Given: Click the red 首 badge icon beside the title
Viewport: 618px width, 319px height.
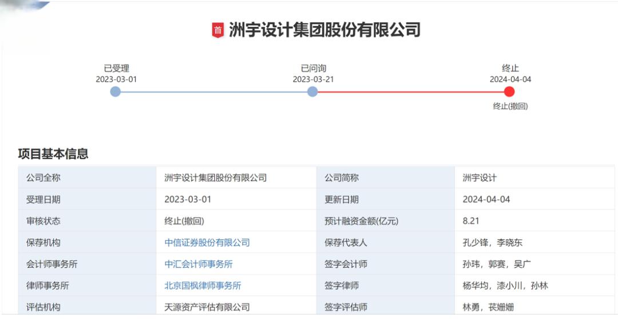Looking at the screenshot, I should tap(218, 30).
